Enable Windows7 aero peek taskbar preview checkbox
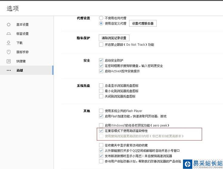223x169 pixels. (101, 125)
